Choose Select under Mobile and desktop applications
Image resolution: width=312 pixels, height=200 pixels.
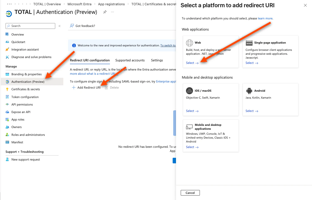[x=192, y=147]
